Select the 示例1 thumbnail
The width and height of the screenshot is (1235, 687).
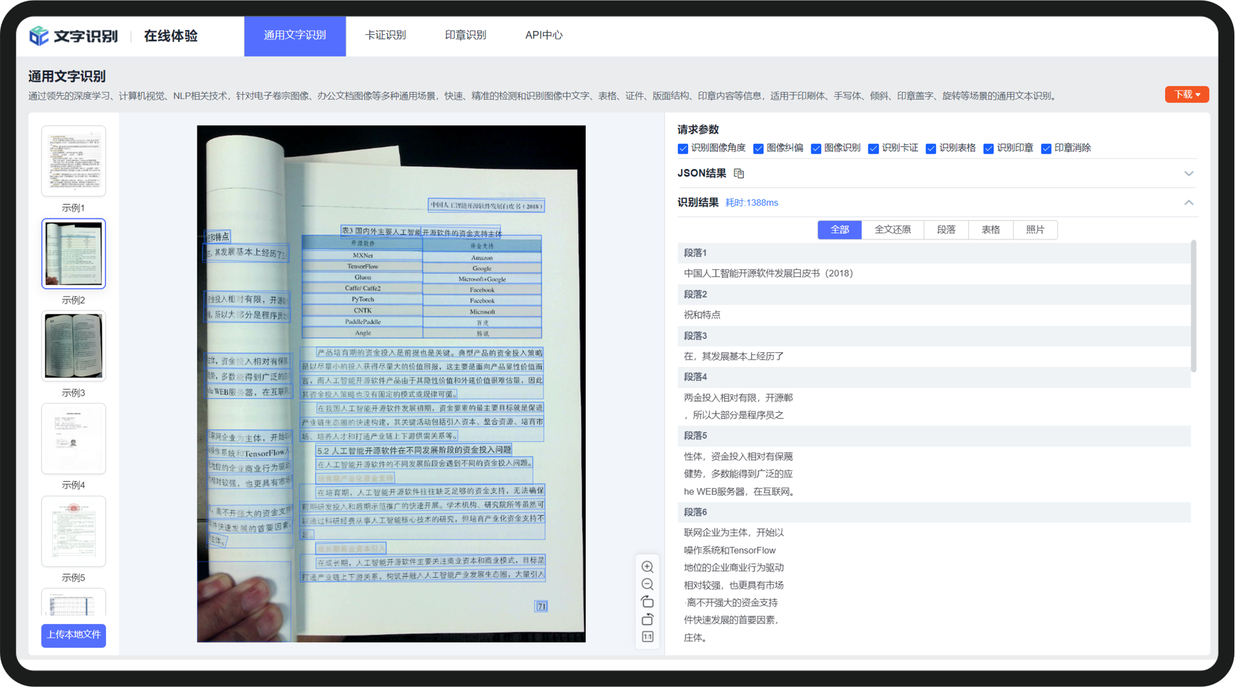point(74,161)
